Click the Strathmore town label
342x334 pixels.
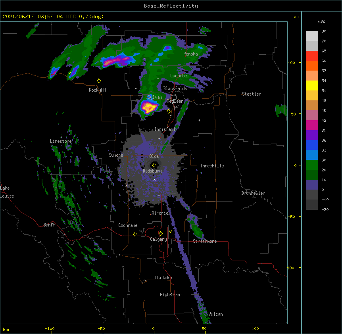[205, 241]
